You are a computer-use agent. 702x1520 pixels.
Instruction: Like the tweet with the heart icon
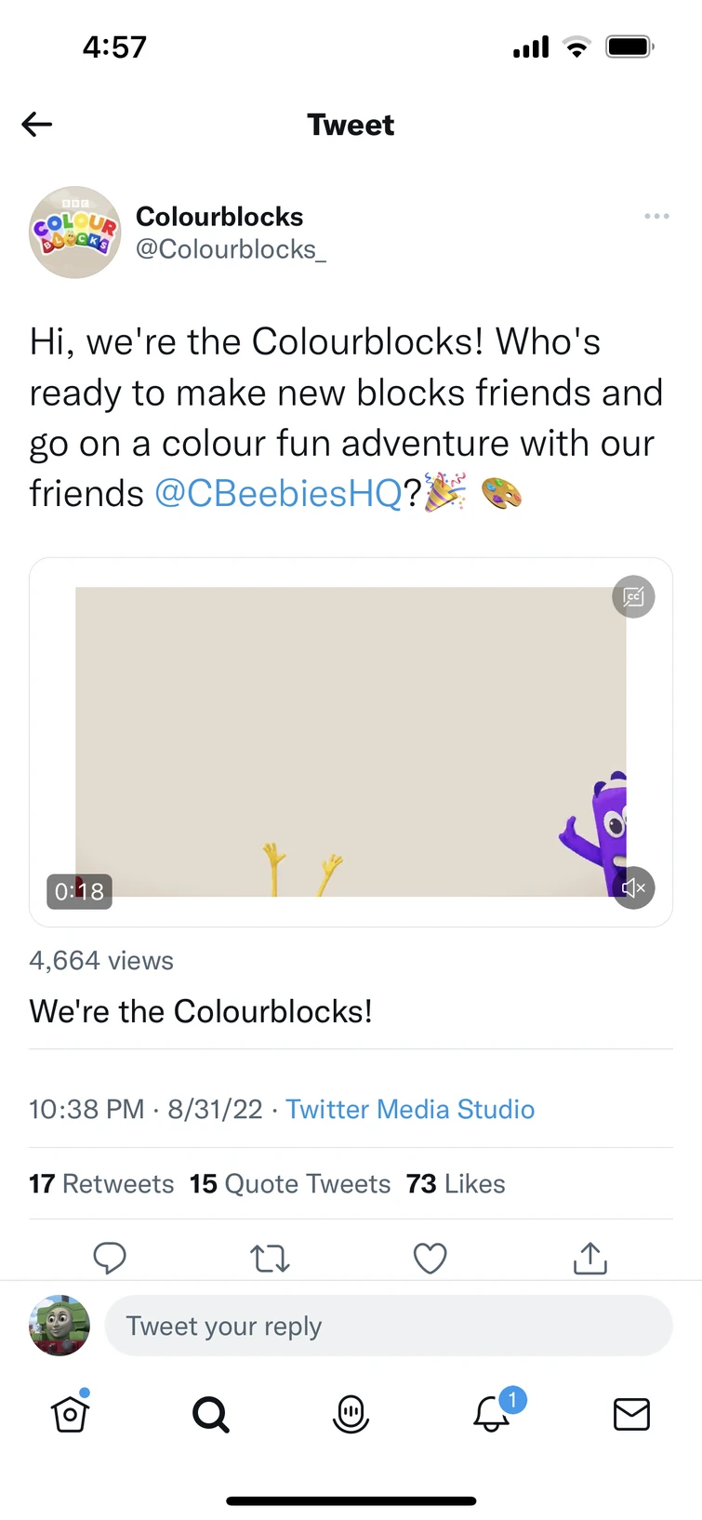point(430,1258)
